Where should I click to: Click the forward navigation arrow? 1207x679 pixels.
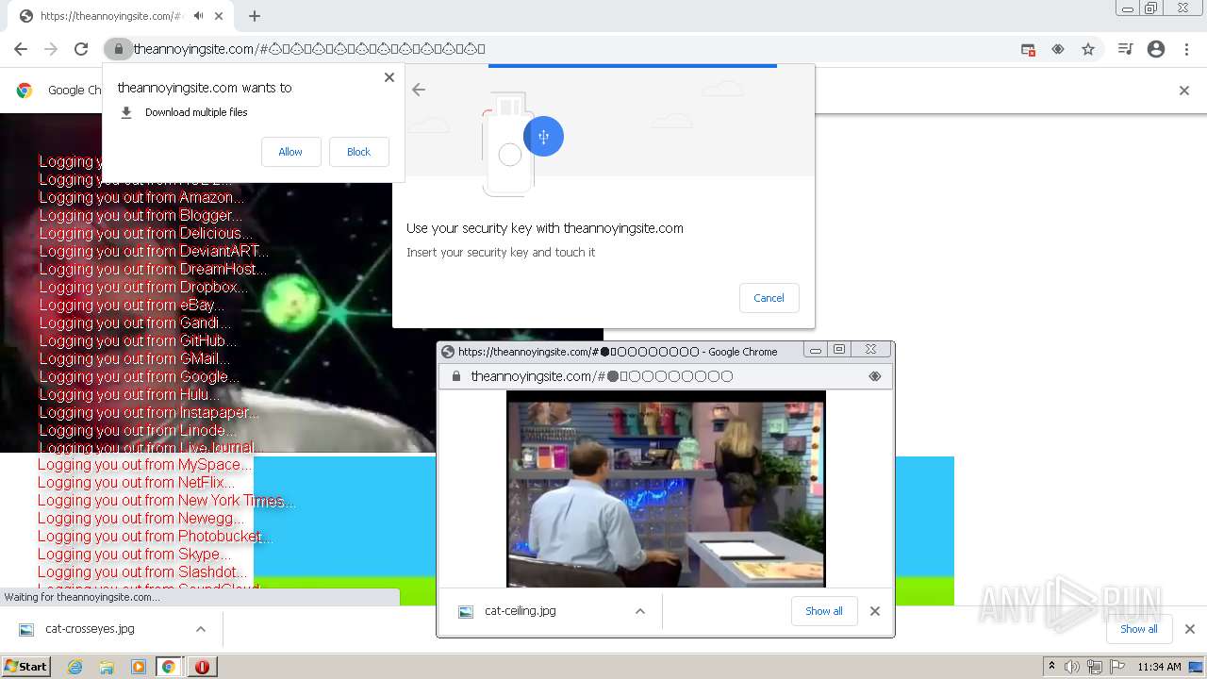[x=51, y=49]
